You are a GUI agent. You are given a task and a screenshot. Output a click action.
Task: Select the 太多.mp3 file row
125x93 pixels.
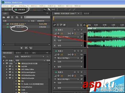26,27
